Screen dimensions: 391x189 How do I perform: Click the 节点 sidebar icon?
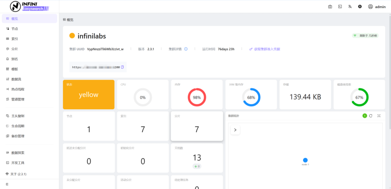(x=8, y=29)
